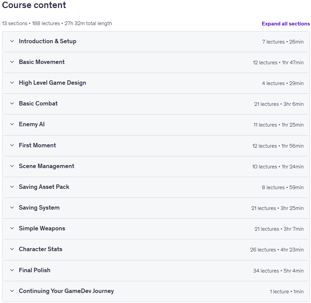
Task: Open the Simple Weapons section title
Action: [42, 228]
